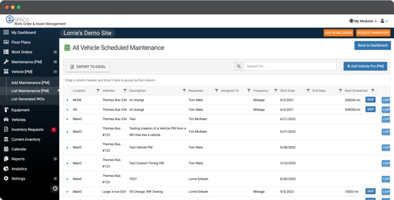Click the Add Work Order button
This screenshot has height=200, width=394.
tap(338, 33)
